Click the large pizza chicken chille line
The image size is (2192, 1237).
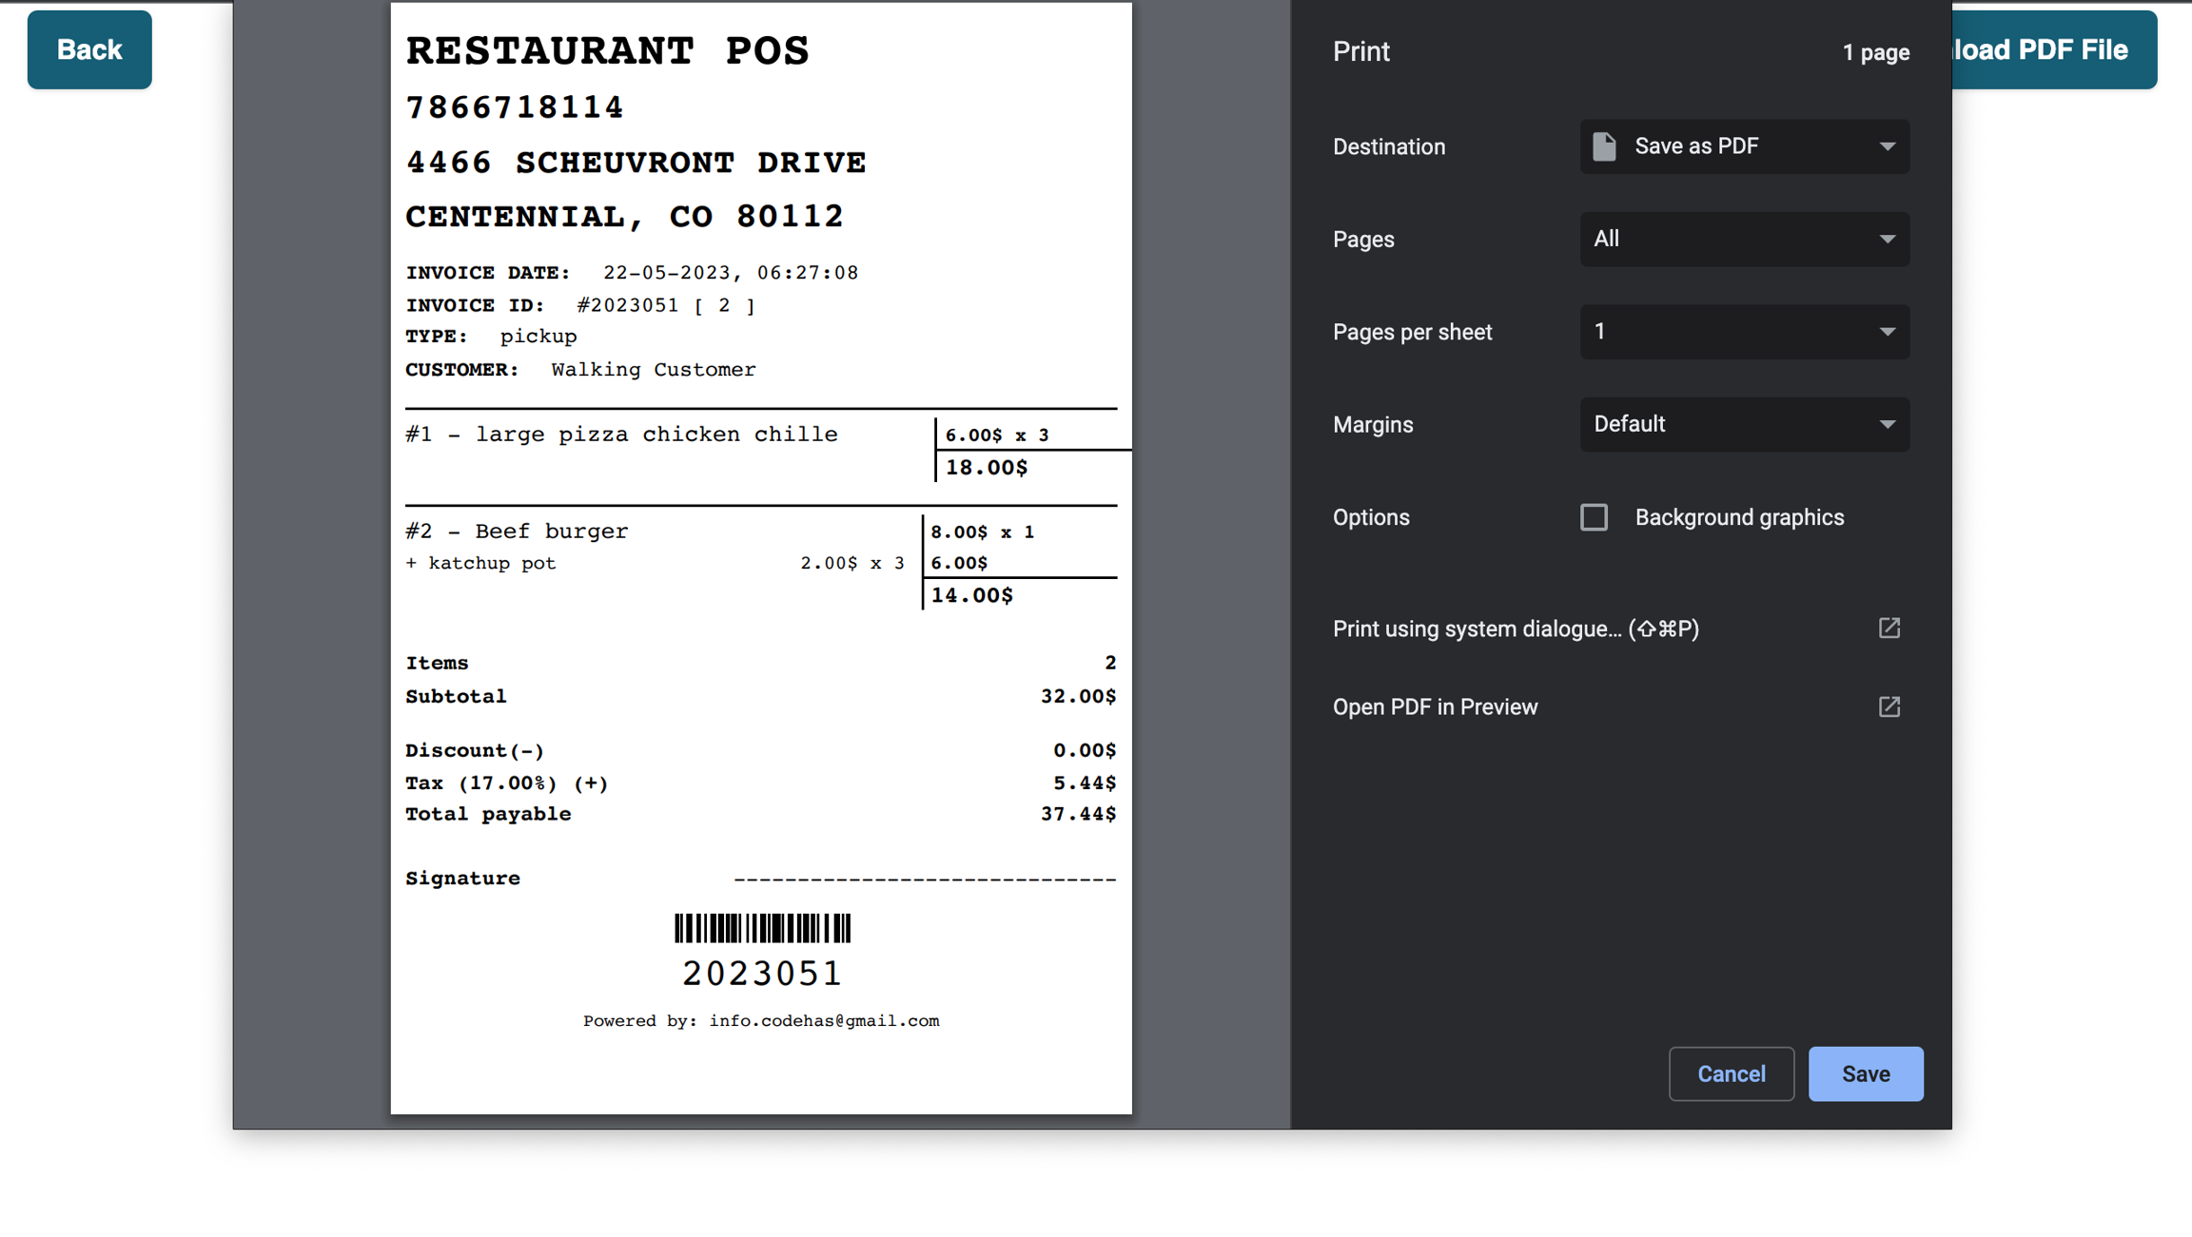[621, 434]
